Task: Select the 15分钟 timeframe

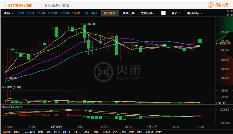Action: [x=52, y=13]
